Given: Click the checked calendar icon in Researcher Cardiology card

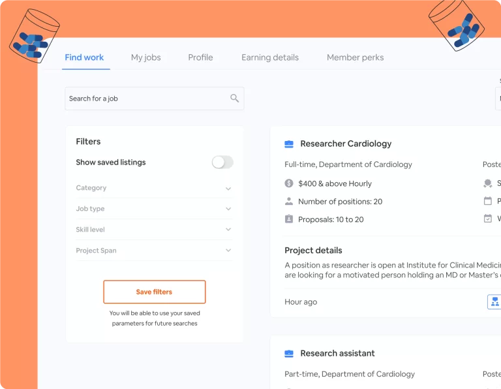Looking at the screenshot, I should 487,218.
